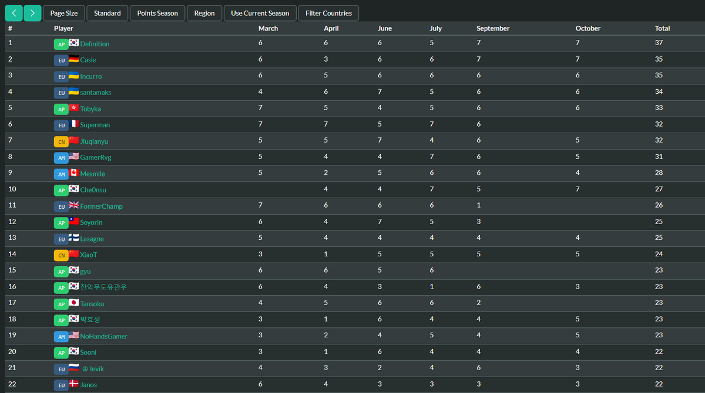Open player gyu's profile
Image resolution: width=705 pixels, height=393 pixels.
click(x=86, y=272)
